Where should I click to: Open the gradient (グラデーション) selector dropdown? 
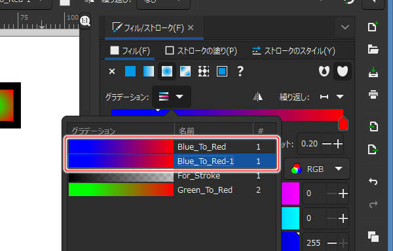171,97
